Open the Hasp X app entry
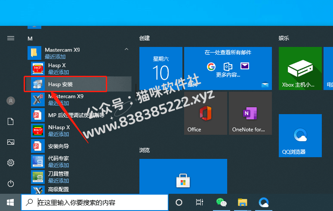 pos(80,68)
